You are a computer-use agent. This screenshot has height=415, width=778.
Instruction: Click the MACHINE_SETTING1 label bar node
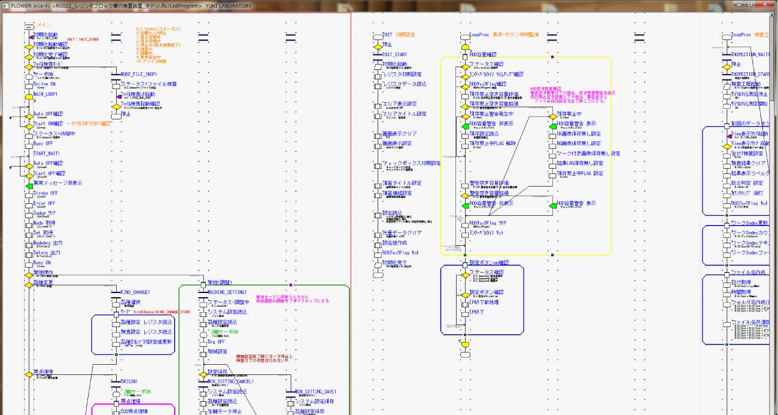pyautogui.click(x=203, y=292)
